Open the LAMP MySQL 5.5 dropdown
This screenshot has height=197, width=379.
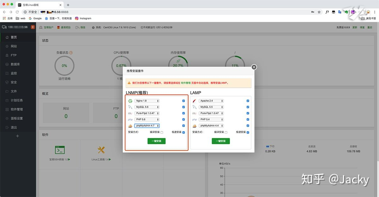(x=211, y=107)
